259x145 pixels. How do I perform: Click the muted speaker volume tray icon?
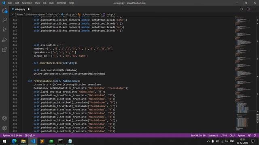(x=226, y=141)
